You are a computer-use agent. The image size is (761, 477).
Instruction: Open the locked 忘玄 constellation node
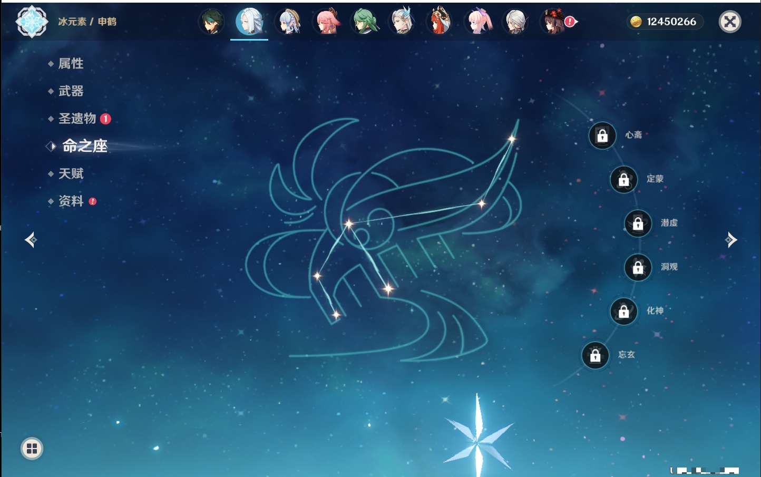tap(596, 355)
